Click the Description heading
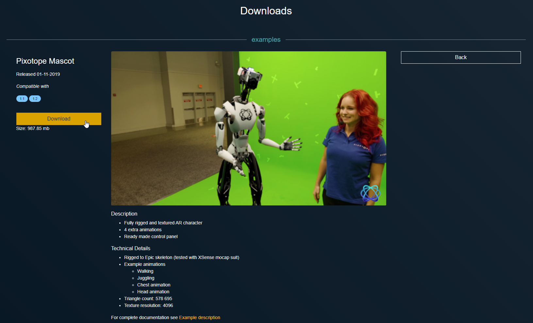The width and height of the screenshot is (533, 323). pos(124,214)
